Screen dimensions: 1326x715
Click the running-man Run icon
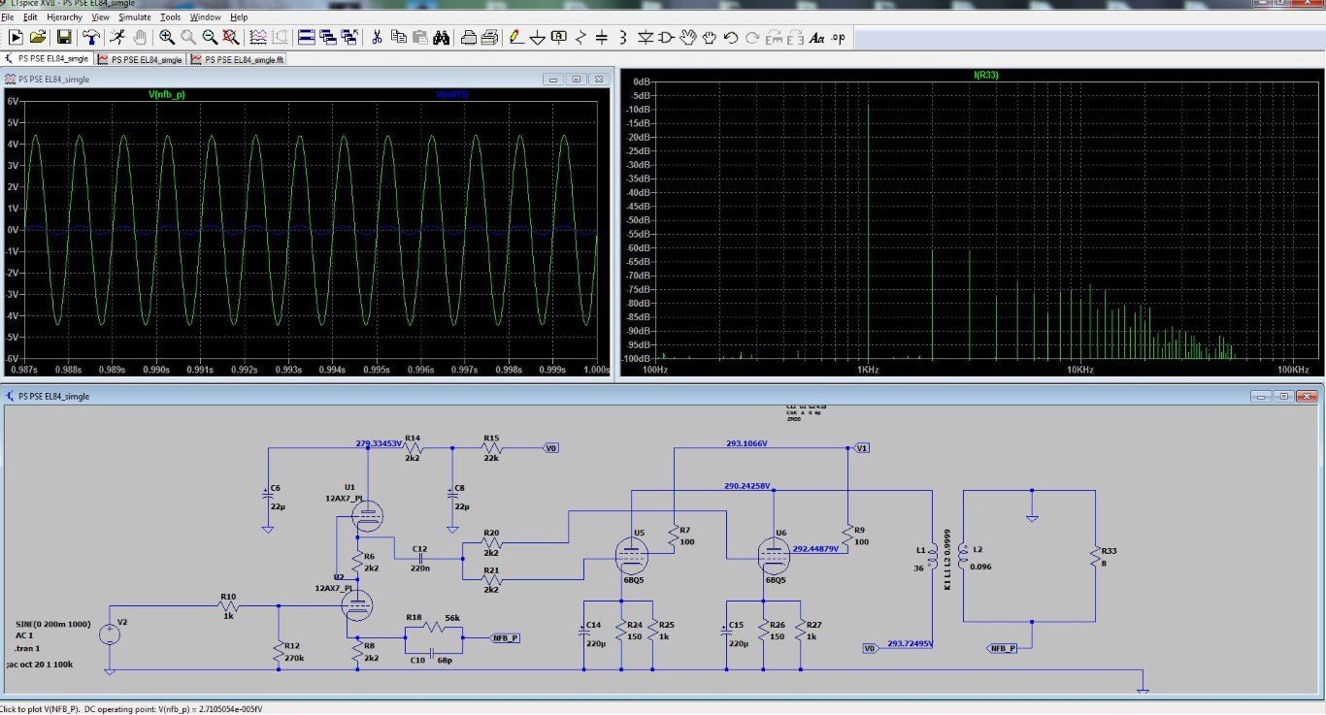pyautogui.click(x=117, y=37)
